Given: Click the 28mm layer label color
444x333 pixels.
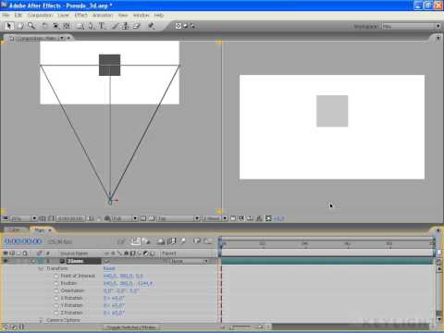Looking at the screenshot, I should click(x=40, y=261).
